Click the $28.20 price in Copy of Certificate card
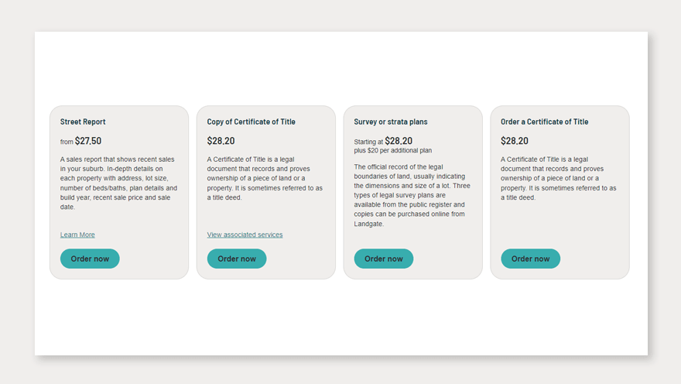The width and height of the screenshot is (681, 384). coord(221,141)
